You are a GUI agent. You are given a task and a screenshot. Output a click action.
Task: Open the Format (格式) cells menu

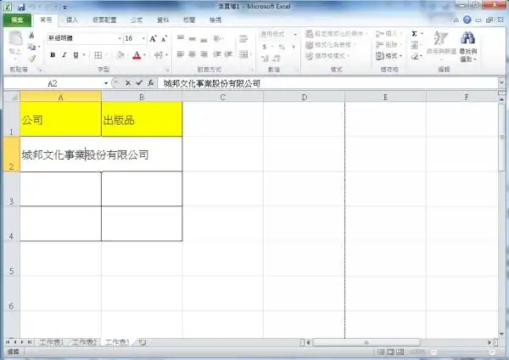tap(389, 56)
